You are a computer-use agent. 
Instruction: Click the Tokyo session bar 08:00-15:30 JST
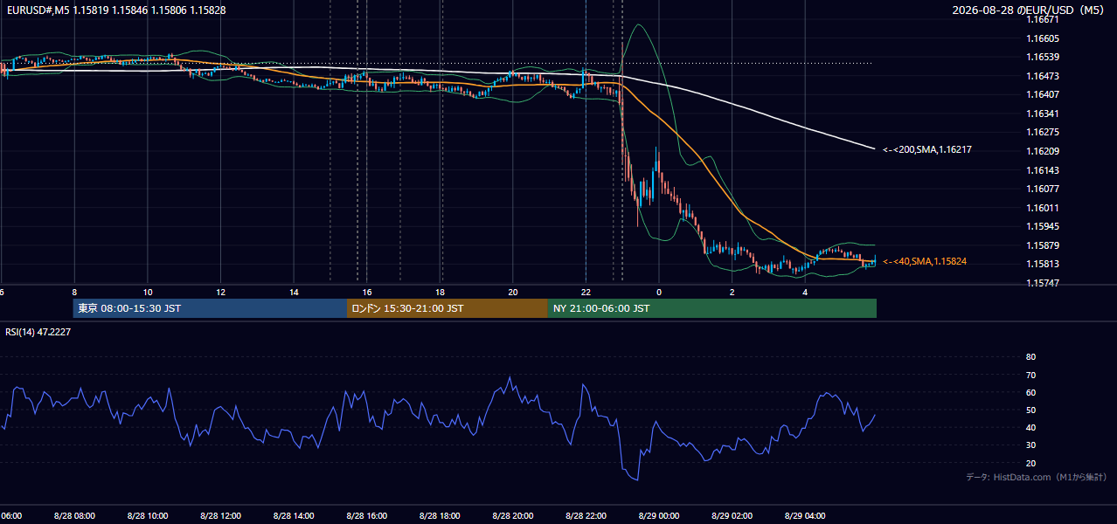(210, 308)
